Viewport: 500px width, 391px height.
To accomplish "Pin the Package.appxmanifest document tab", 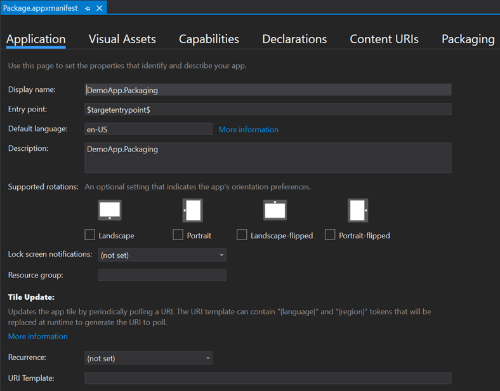I will pos(88,8).
